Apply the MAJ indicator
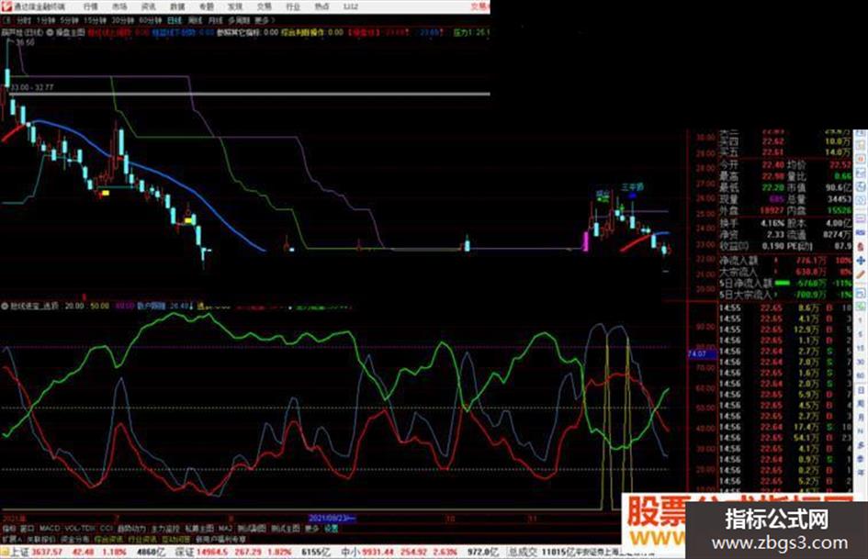This screenshot has width=868, height=559. (225, 529)
